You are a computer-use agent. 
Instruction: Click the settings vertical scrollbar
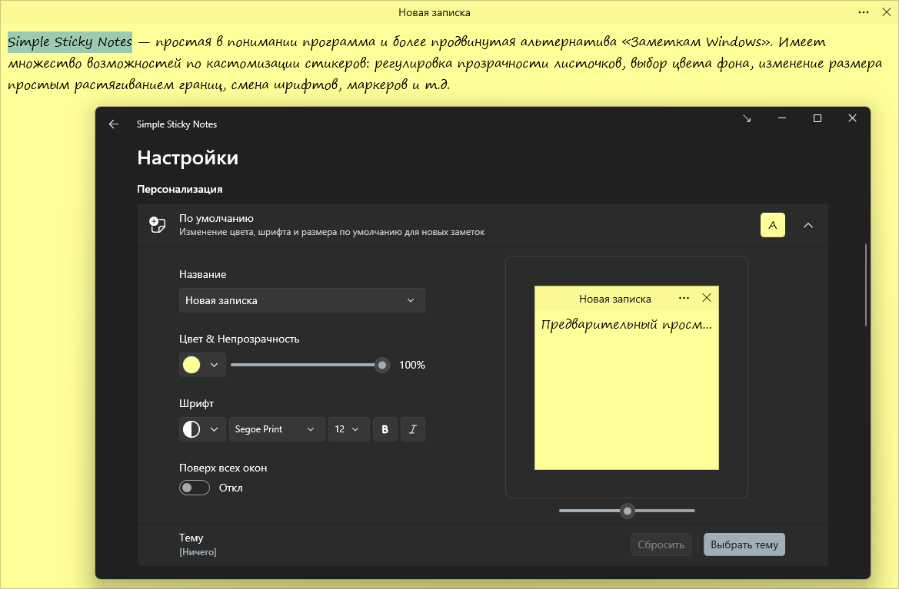[865, 285]
